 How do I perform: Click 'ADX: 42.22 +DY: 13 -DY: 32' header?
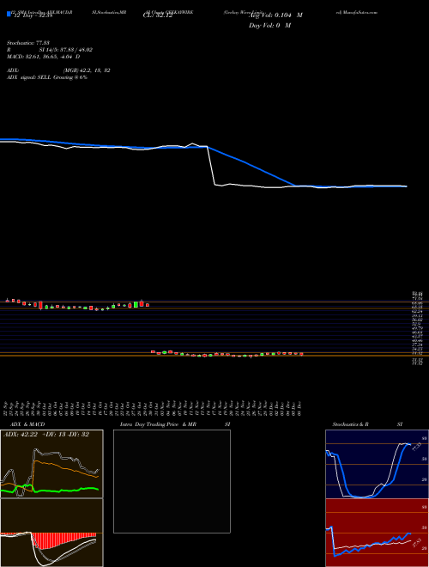46,435
